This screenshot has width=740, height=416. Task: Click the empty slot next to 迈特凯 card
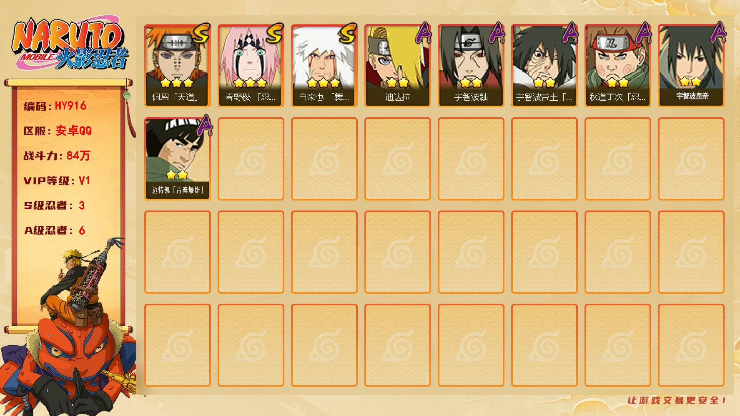[x=251, y=159]
